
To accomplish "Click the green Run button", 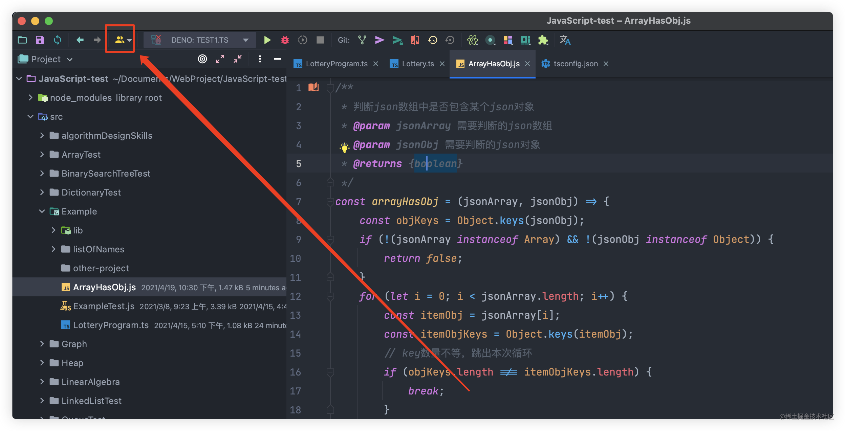I will [267, 40].
